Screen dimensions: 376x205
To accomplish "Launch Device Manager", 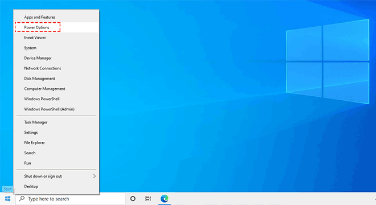I will pyautogui.click(x=56, y=58).
